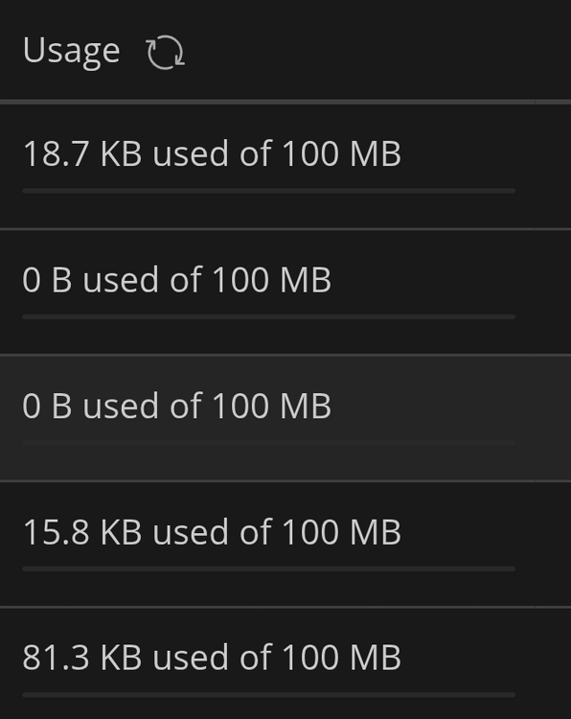The image size is (571, 719).
Task: Click the highlighted 0 B used of 100 MB text
Action: [x=176, y=406]
